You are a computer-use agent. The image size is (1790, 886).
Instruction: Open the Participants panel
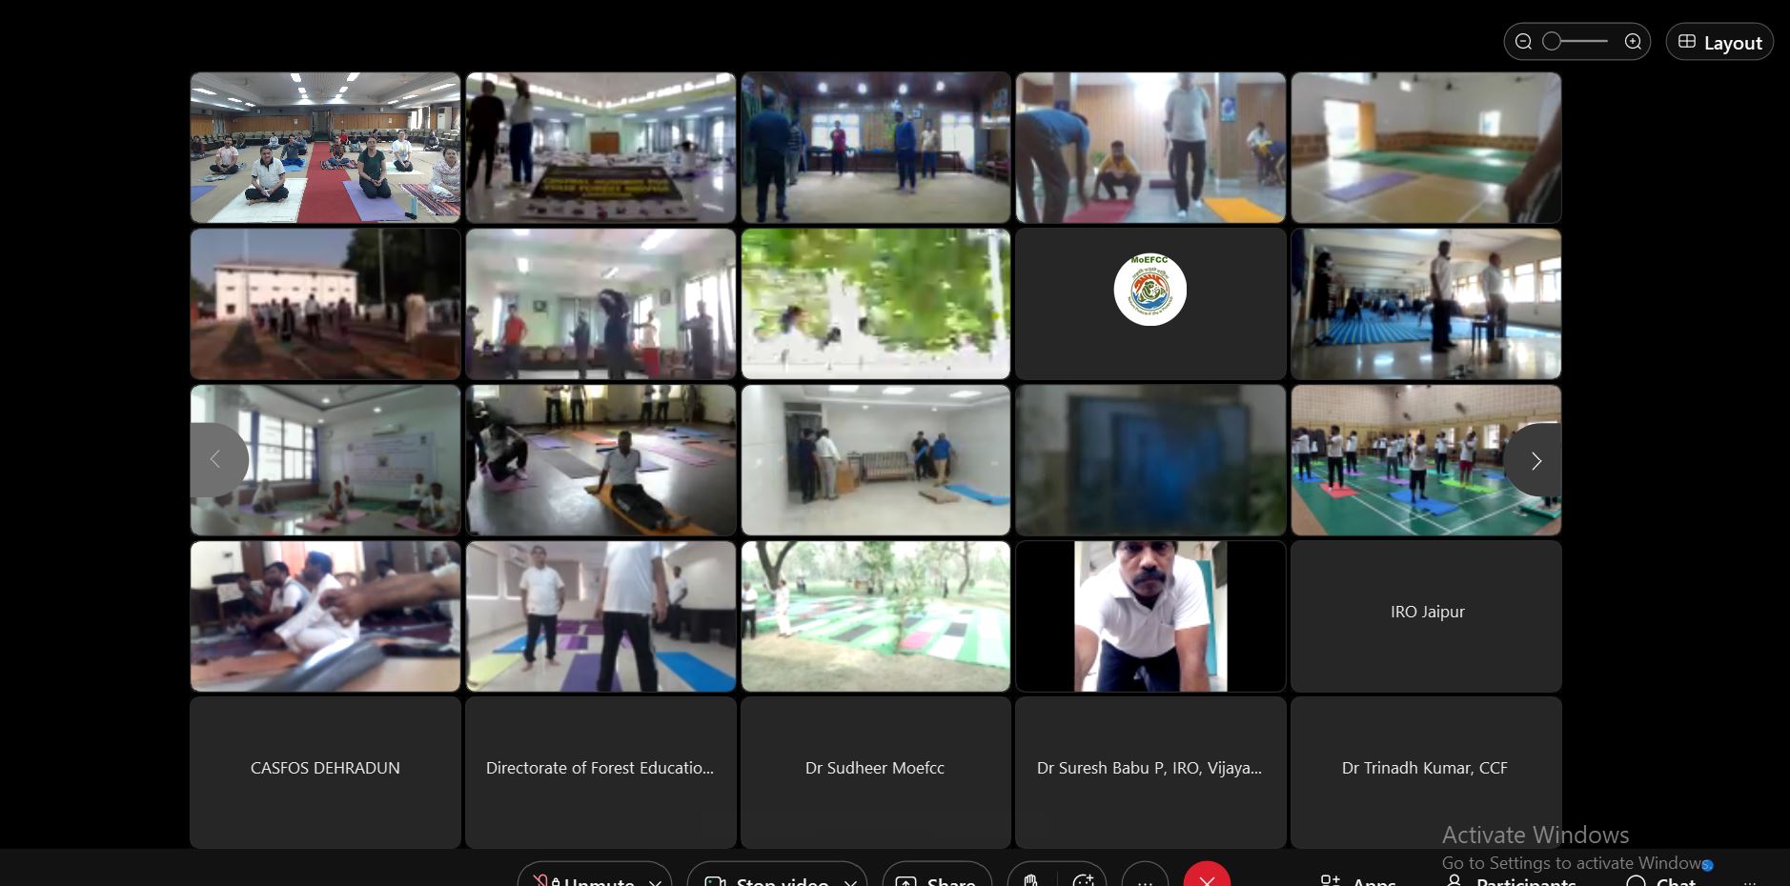click(1513, 880)
